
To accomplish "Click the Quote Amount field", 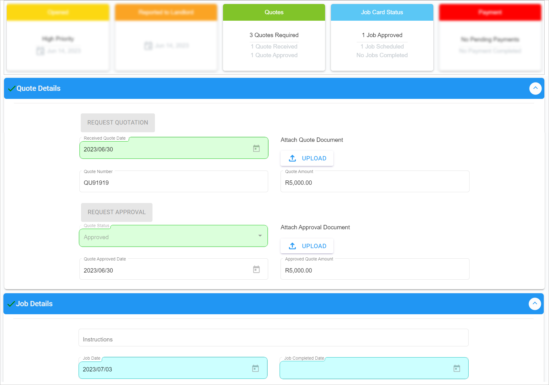I will (x=375, y=181).
